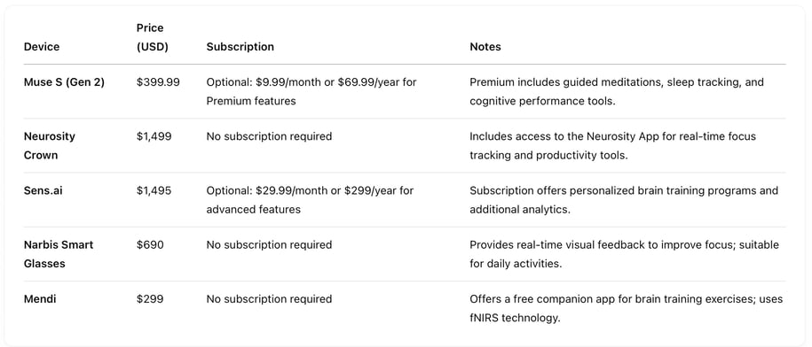The height and width of the screenshot is (347, 812).
Task: Click the $399.99 price cell
Action: tap(159, 82)
